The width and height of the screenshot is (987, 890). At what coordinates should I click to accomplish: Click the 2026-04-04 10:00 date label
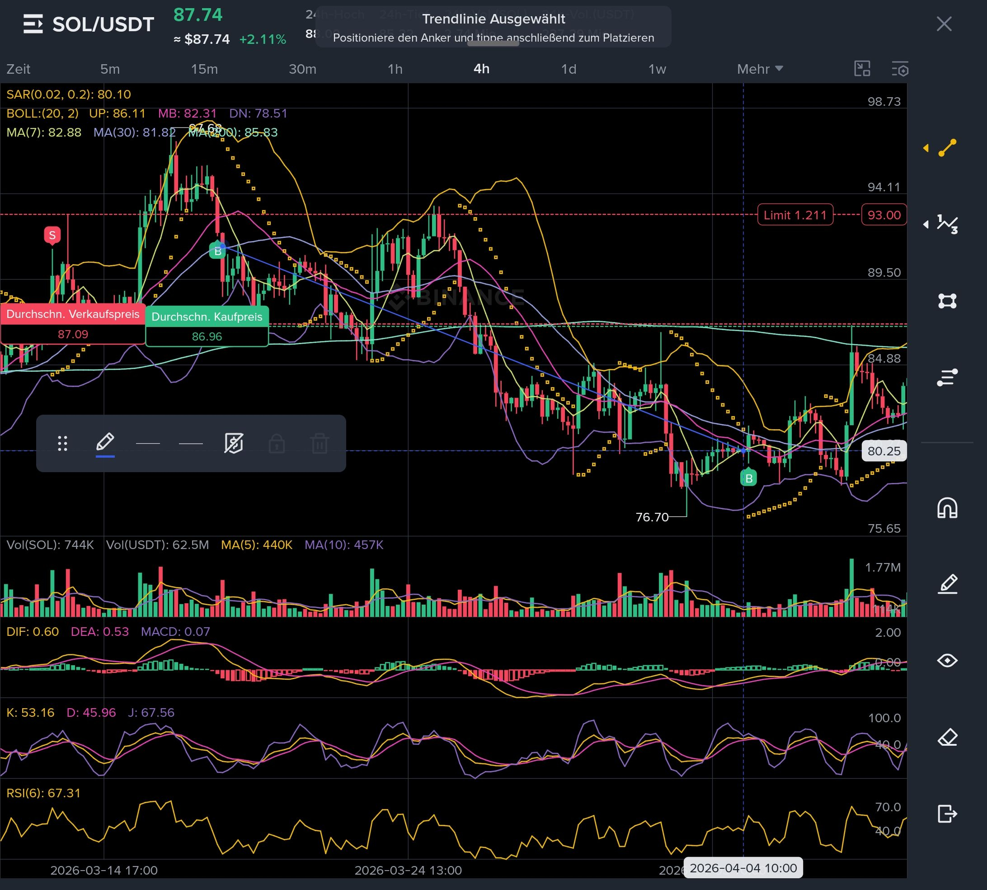point(743,867)
